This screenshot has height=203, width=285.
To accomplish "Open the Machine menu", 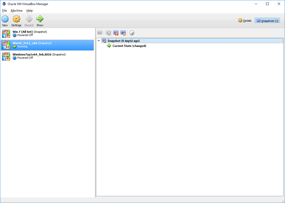I will (17, 11).
